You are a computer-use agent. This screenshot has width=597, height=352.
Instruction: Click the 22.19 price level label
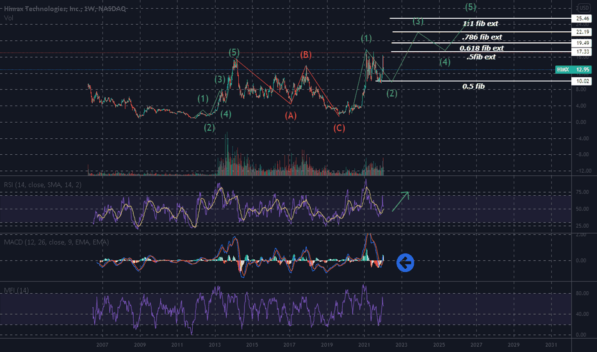[582, 32]
